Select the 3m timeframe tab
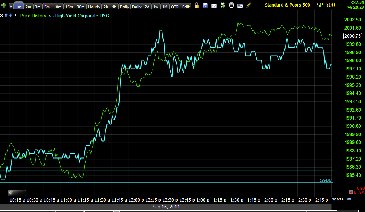 click(x=38, y=7)
